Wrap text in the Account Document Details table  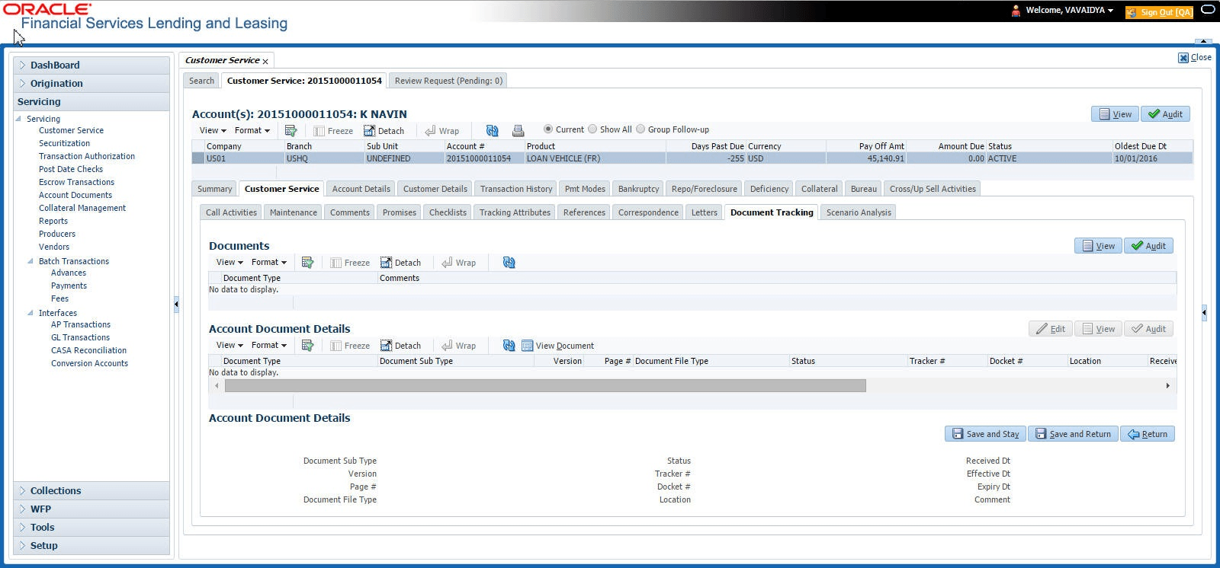pos(458,346)
